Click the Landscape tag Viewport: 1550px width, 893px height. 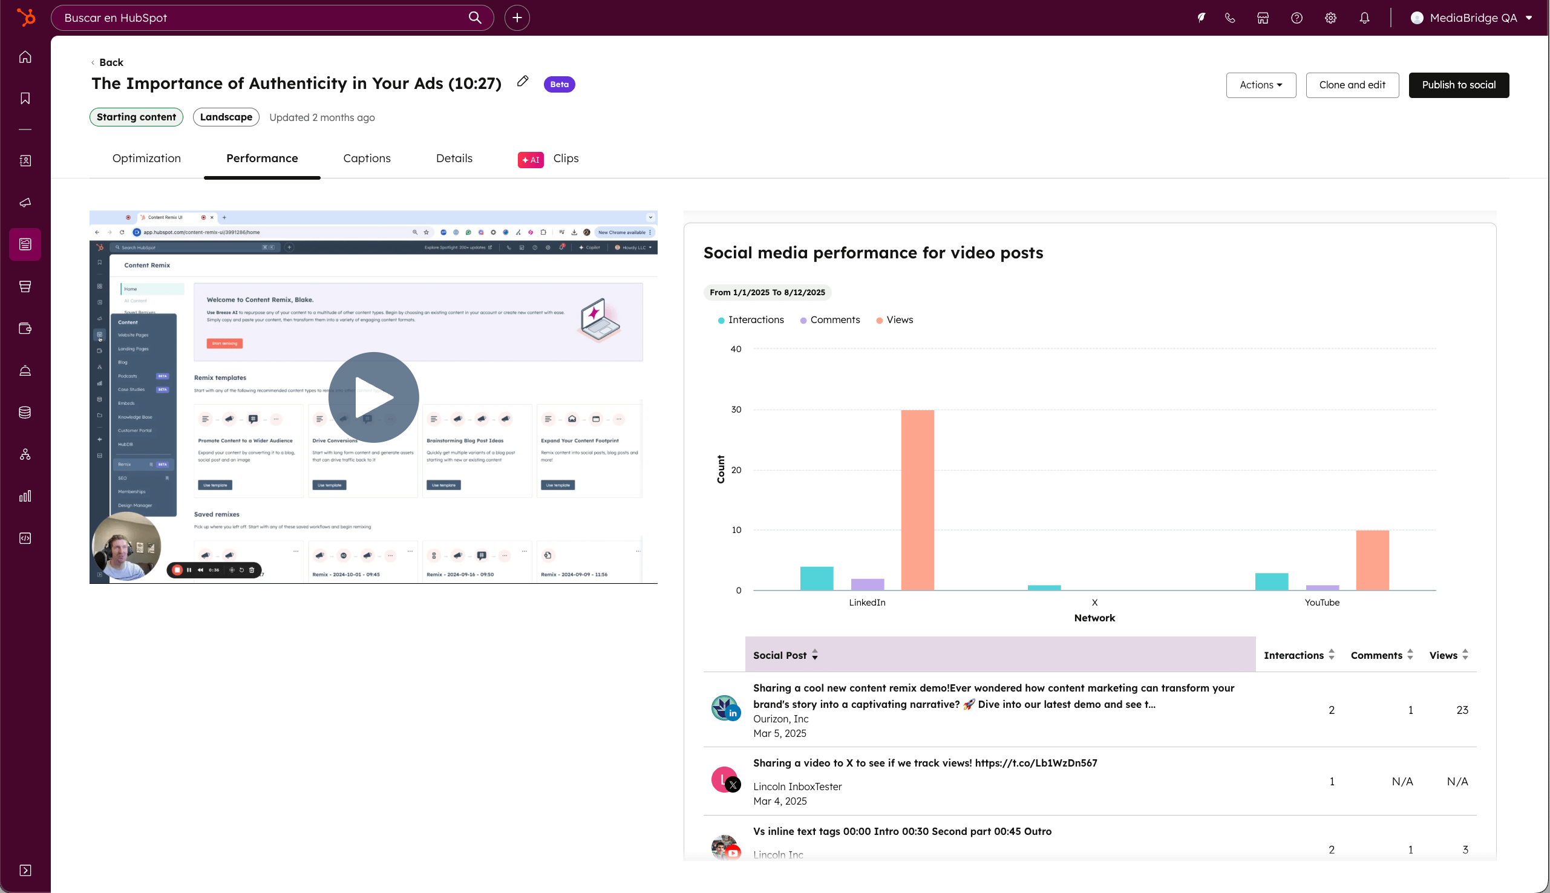coord(226,117)
